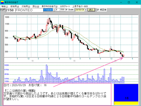This screenshot has width=141, height=106.
Task: Open the 機能(1) menu
Action: point(5,6)
